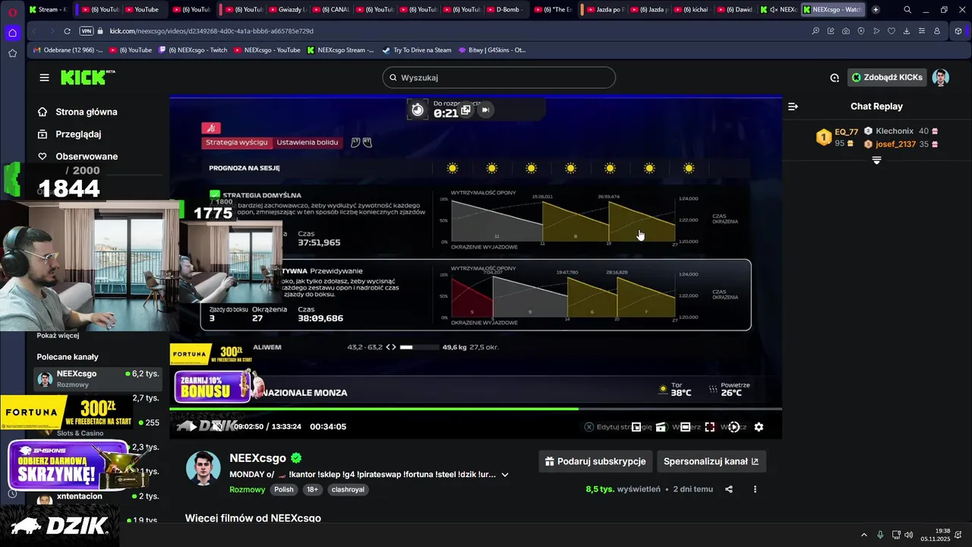Switch to the "The Er" browser tab

(x=553, y=10)
